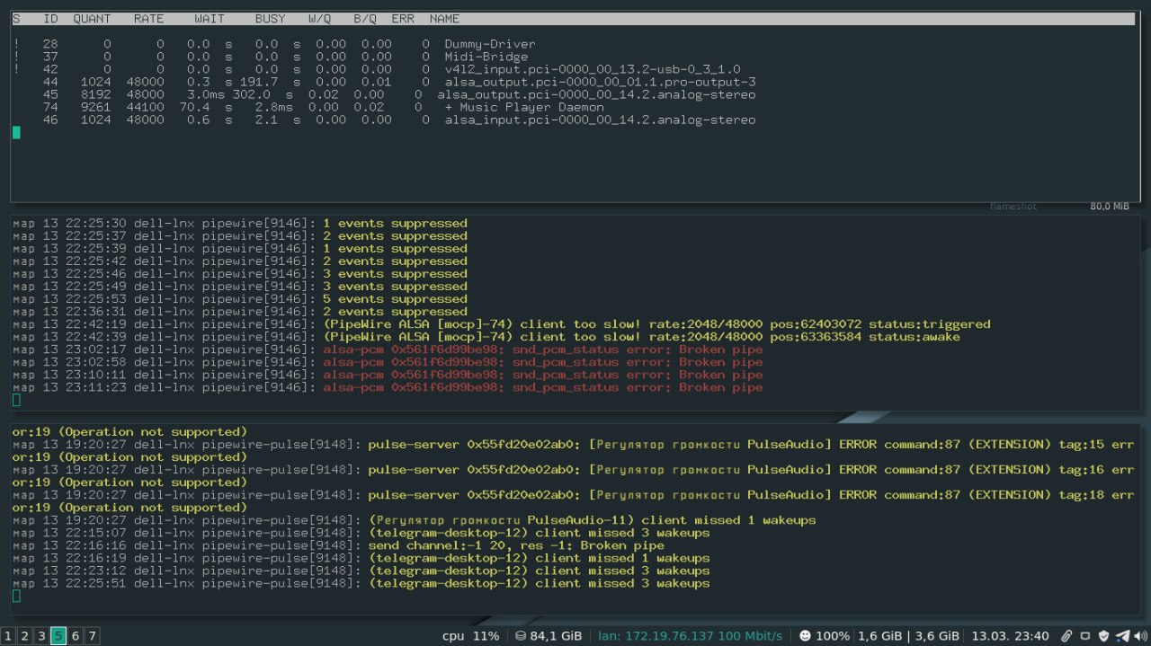The image size is (1151, 646).
Task: Select the active workspace 5
Action: 58,636
